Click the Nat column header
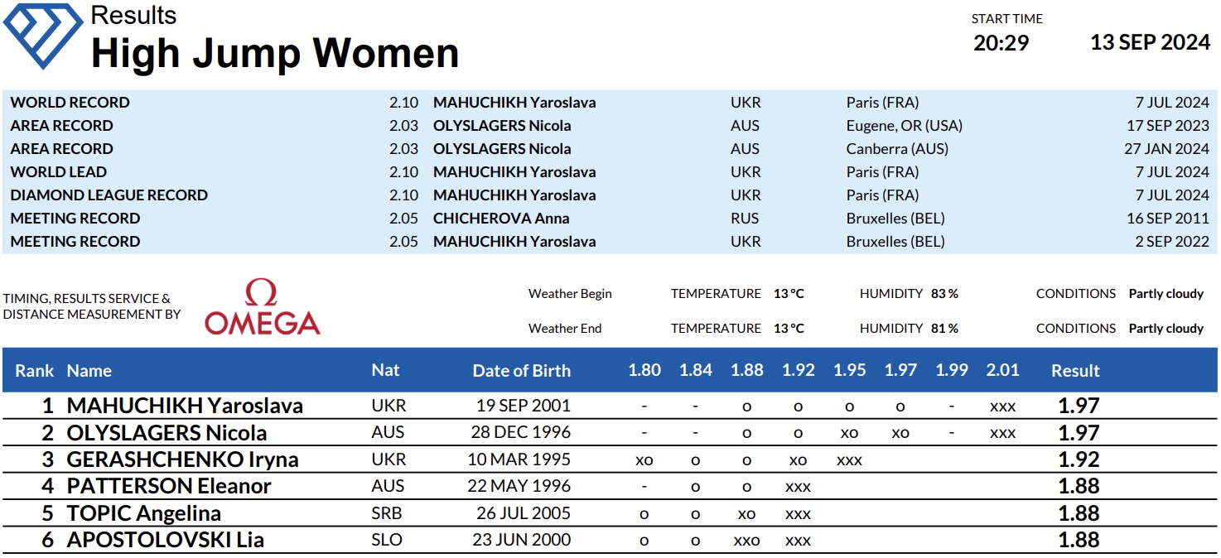This screenshot has height=558, width=1221. [x=385, y=370]
